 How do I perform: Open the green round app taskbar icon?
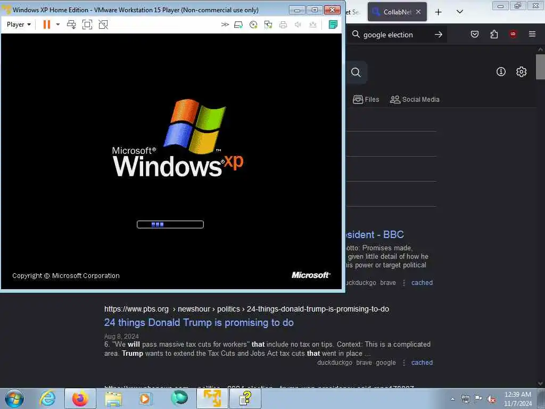pos(179,398)
